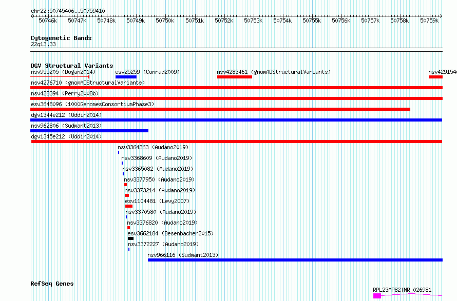Select nsv3365082 (Audano2019) variant label
This screenshot has width=457, height=301.
pyautogui.click(x=158, y=169)
